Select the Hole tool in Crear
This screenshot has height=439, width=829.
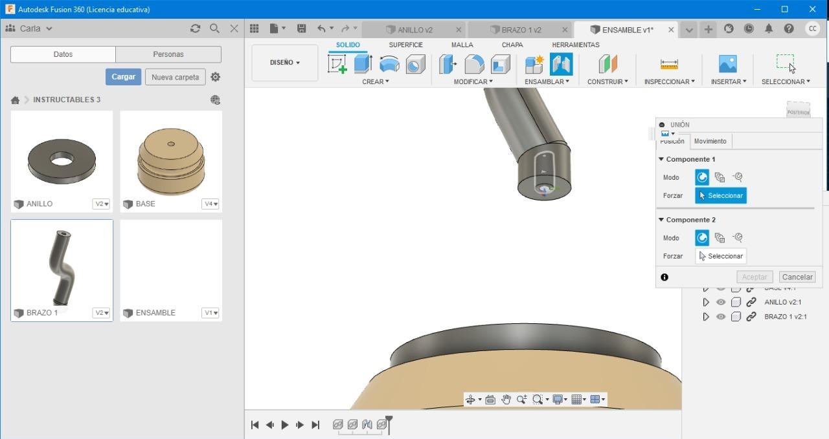pos(415,64)
